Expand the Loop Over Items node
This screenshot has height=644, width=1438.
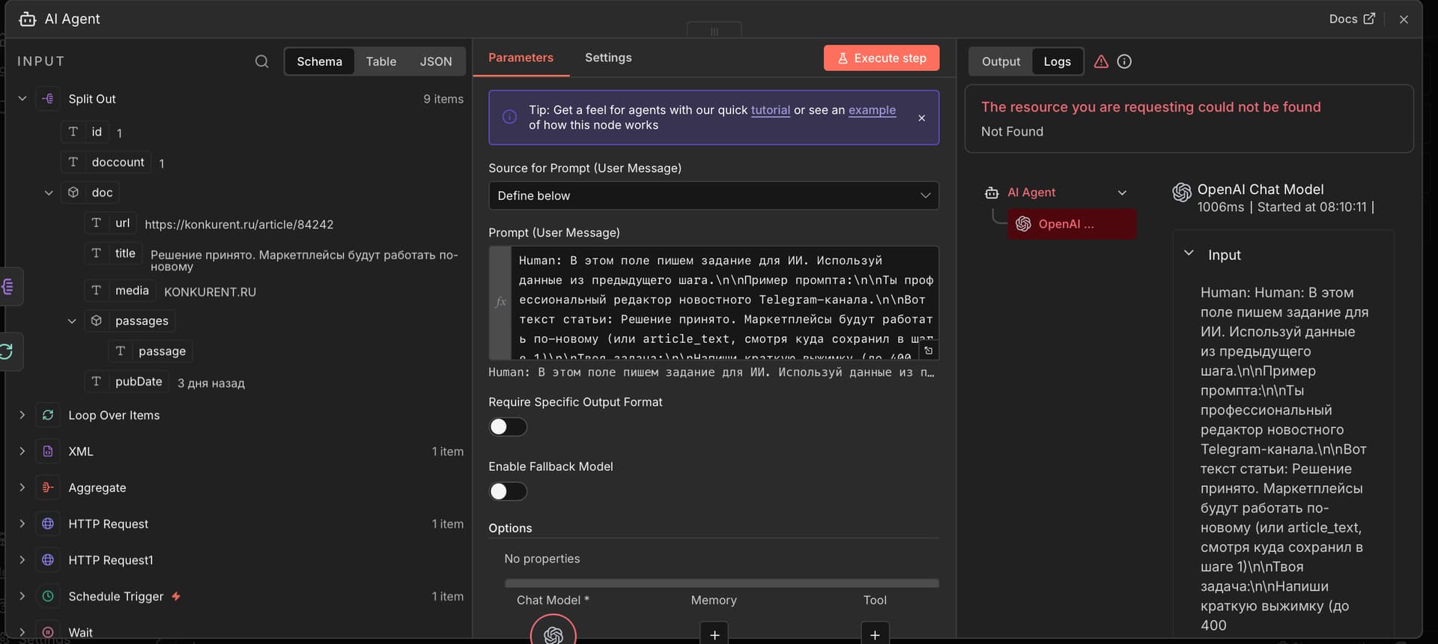22,415
